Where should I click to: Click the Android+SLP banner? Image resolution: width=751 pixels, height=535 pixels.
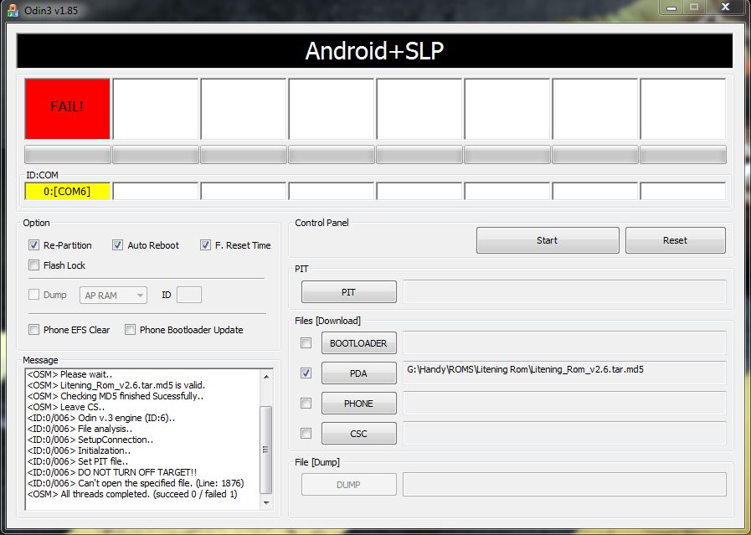(x=374, y=51)
